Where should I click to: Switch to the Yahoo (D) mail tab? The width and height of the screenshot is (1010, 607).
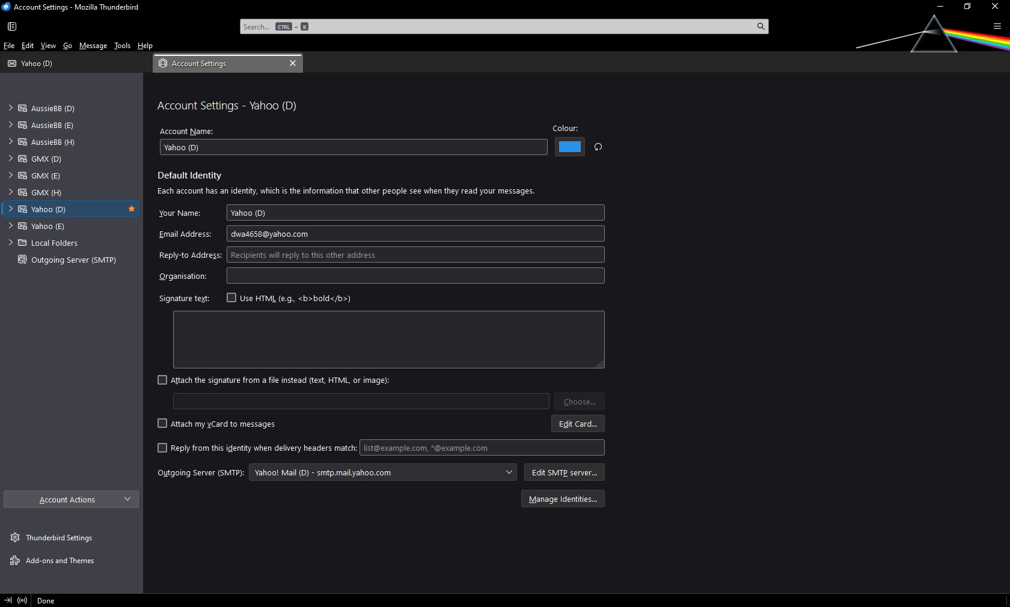tap(36, 64)
